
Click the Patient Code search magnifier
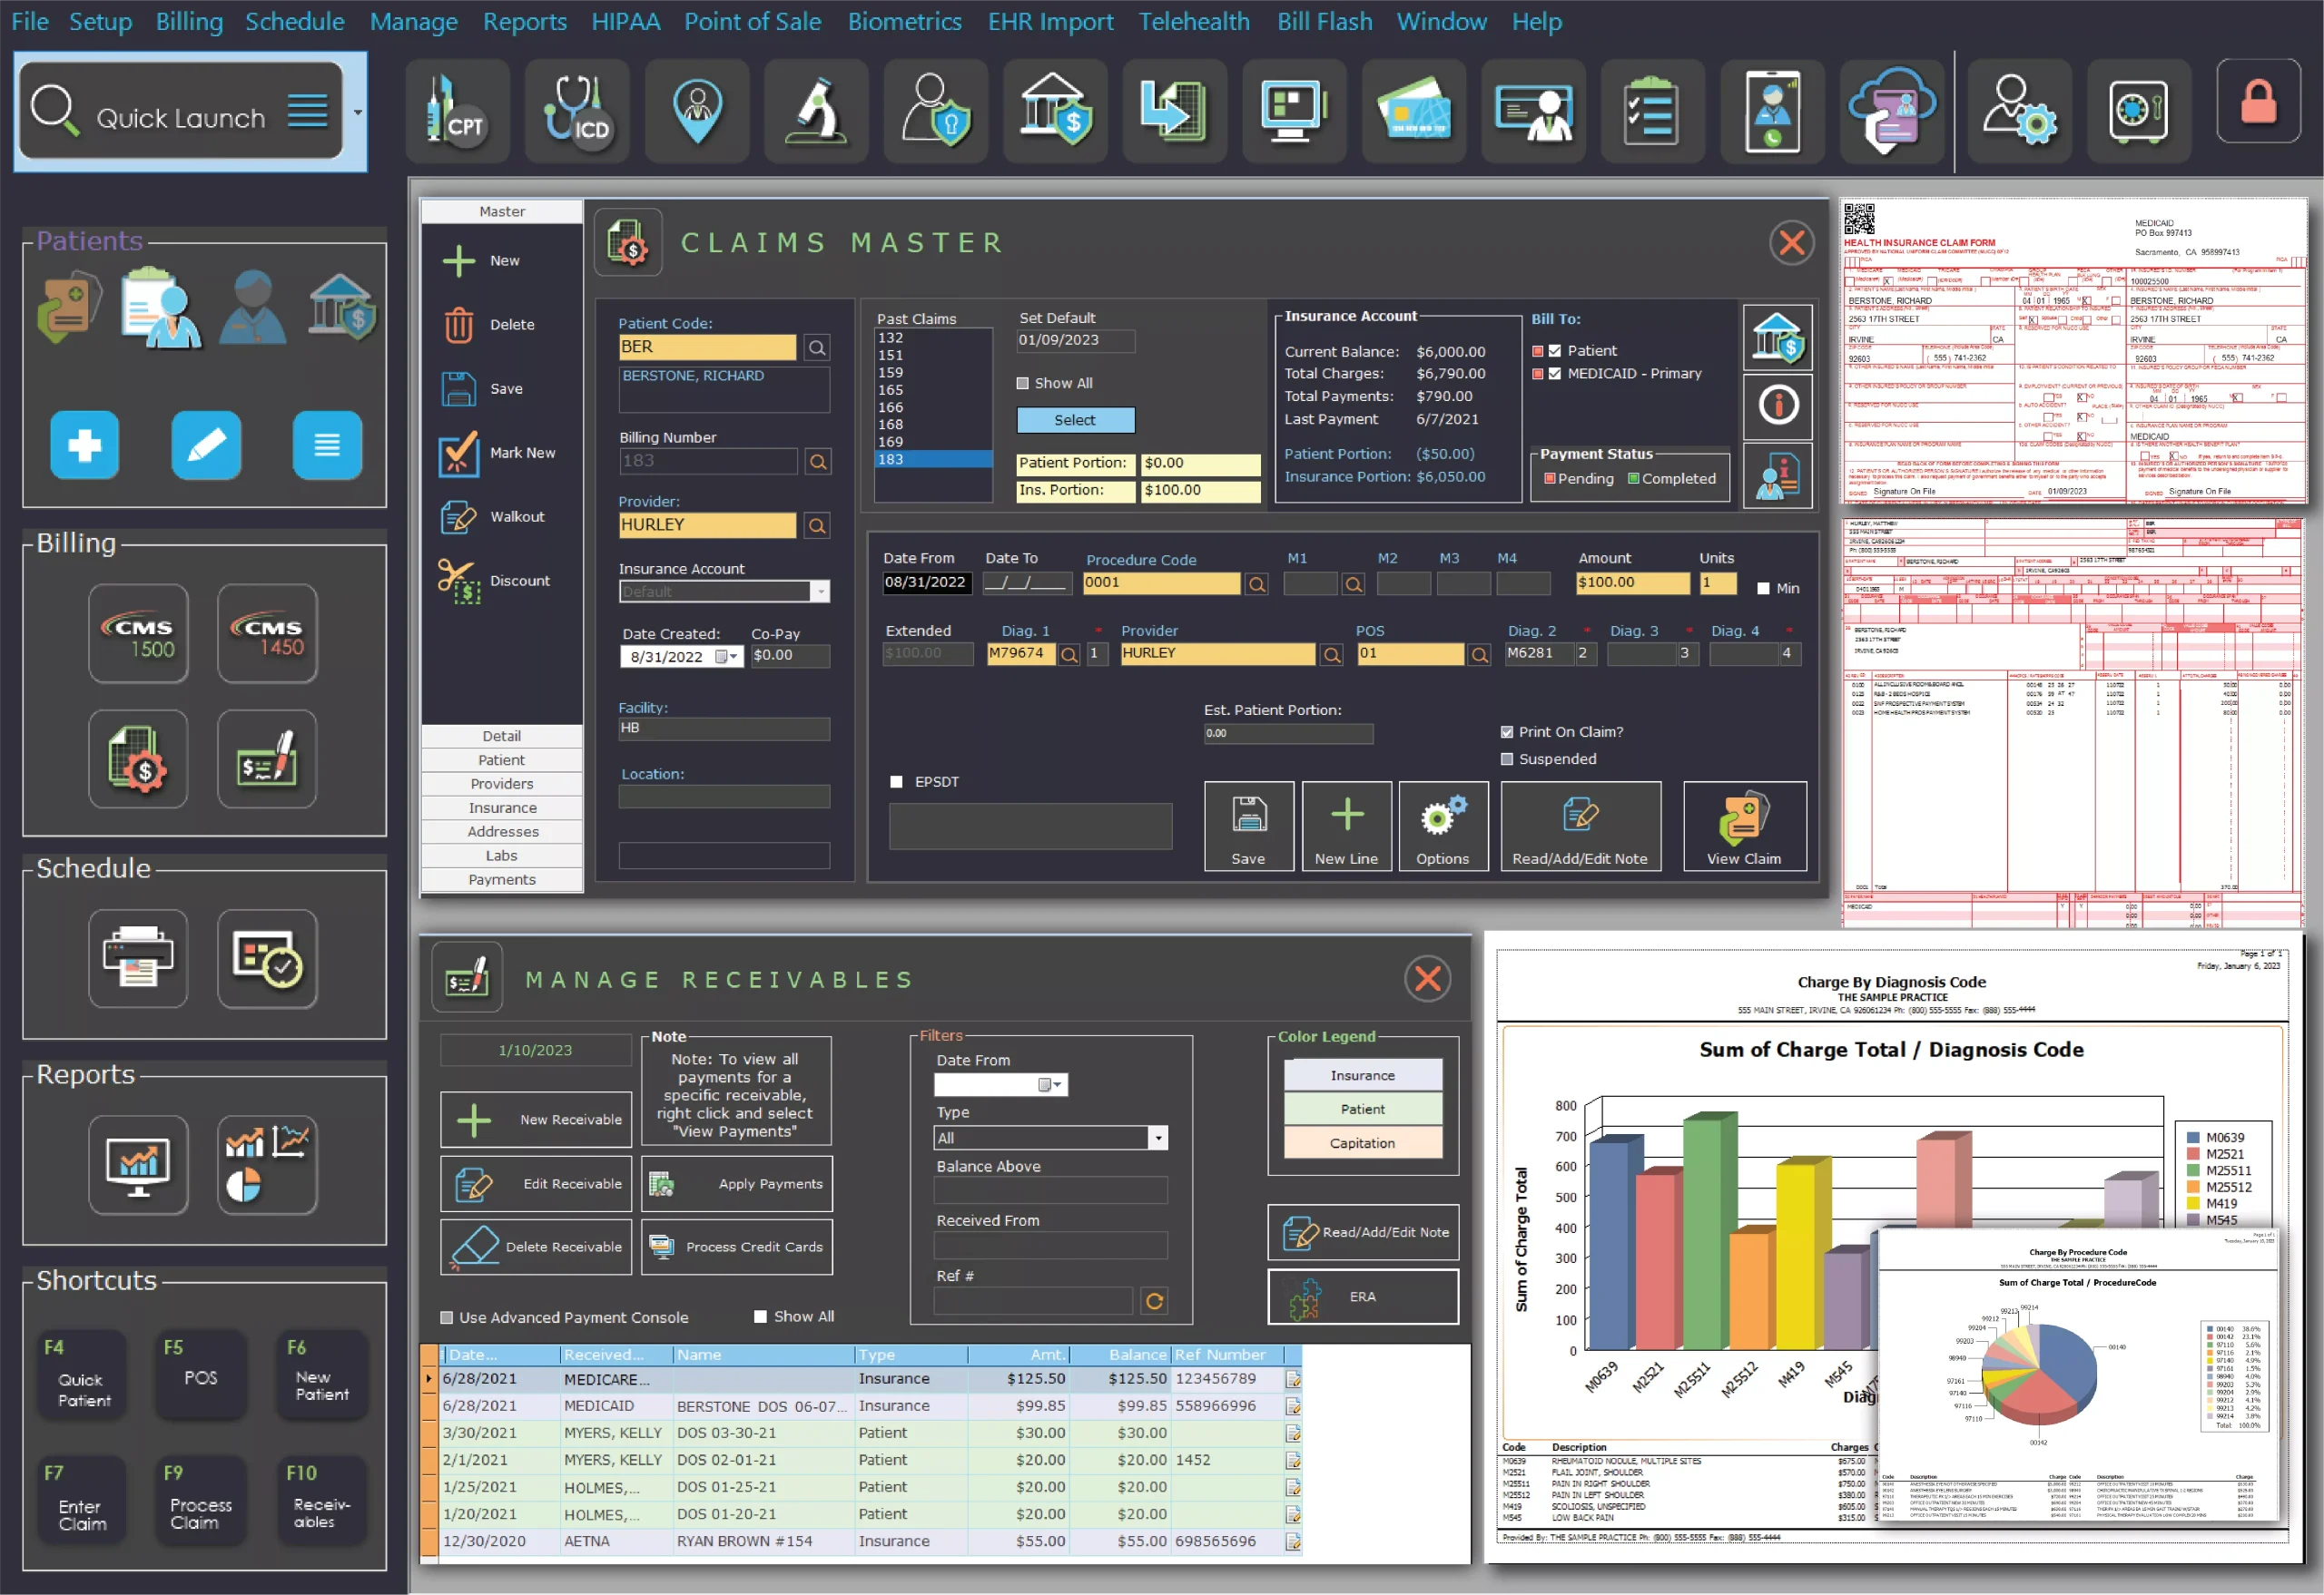click(817, 347)
